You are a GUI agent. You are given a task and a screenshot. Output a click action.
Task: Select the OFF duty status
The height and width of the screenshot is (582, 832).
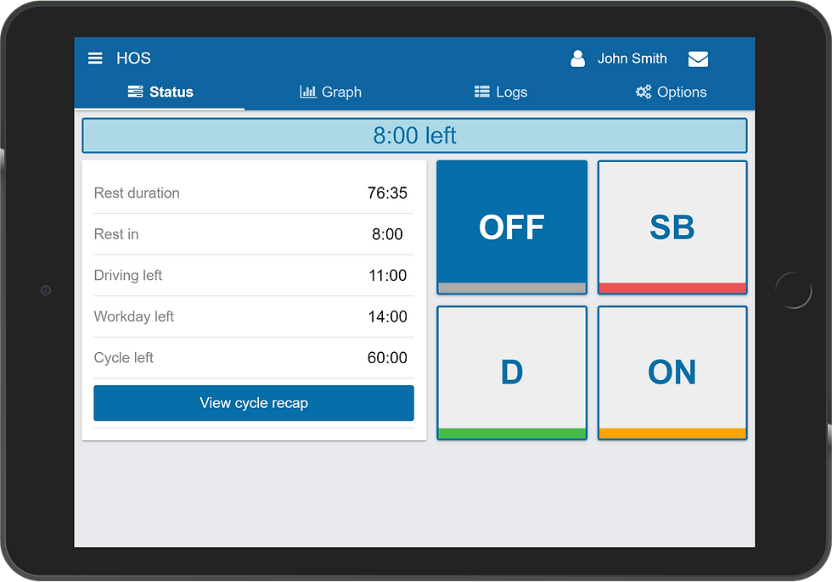[x=512, y=227]
